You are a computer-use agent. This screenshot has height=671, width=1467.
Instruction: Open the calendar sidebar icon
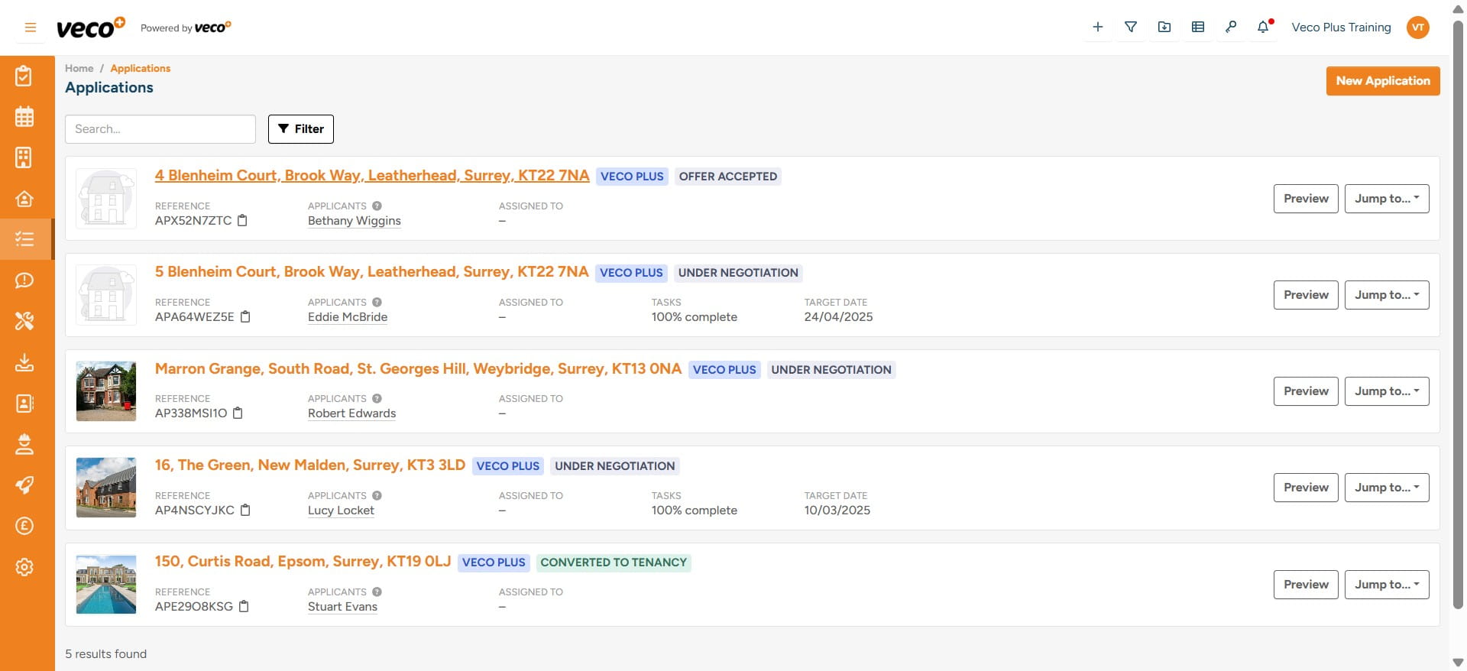tap(24, 117)
